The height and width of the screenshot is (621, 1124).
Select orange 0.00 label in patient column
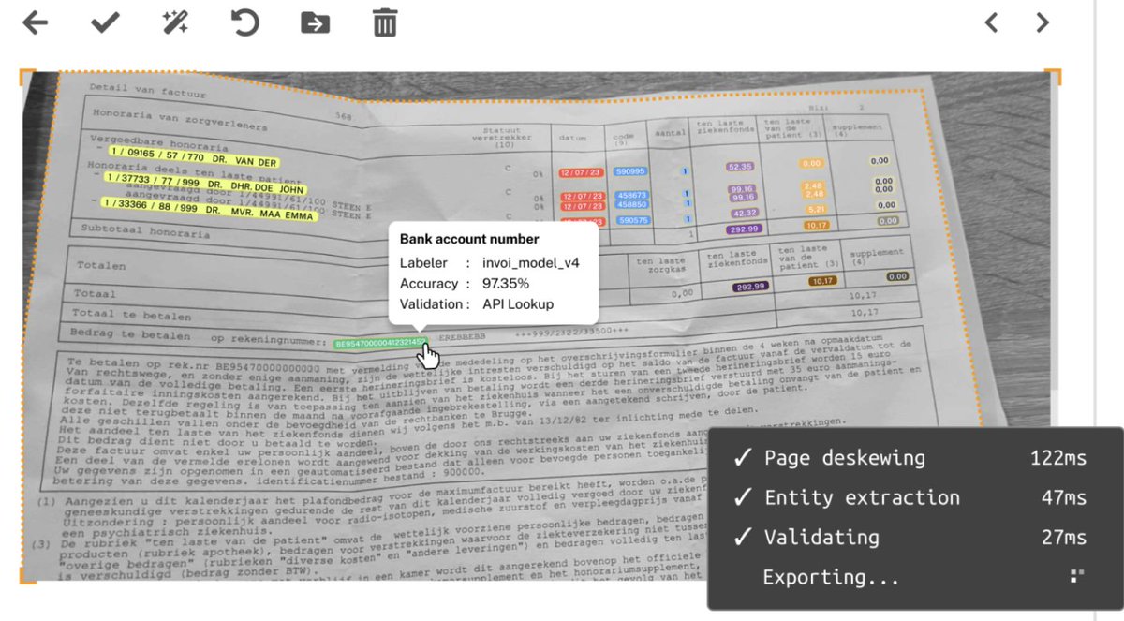click(811, 163)
